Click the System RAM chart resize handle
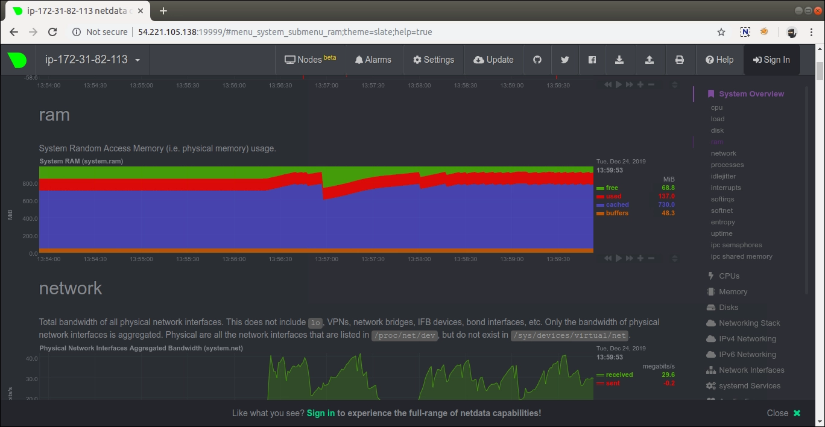 point(675,258)
